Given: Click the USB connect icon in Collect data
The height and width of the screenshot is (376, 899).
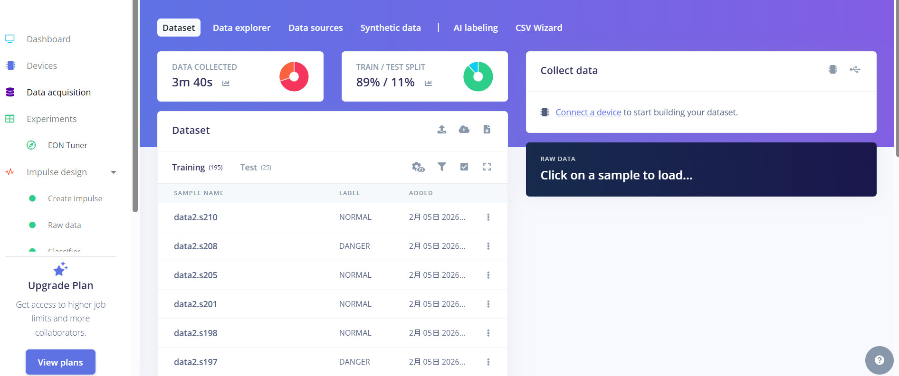Looking at the screenshot, I should (x=855, y=70).
